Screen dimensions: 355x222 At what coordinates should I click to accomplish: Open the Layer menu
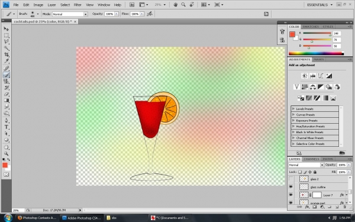click(51, 5)
